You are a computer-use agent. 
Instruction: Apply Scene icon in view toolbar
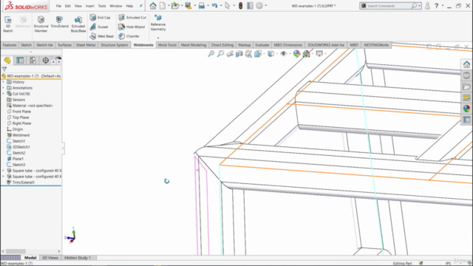pos(306,54)
